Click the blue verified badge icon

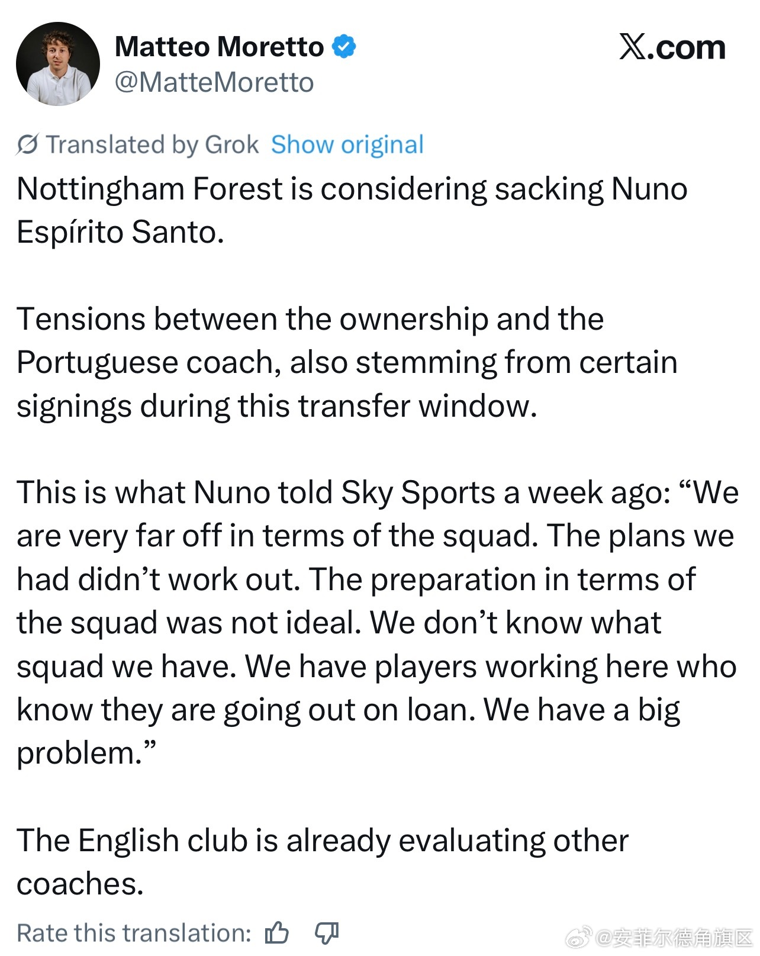pos(344,46)
